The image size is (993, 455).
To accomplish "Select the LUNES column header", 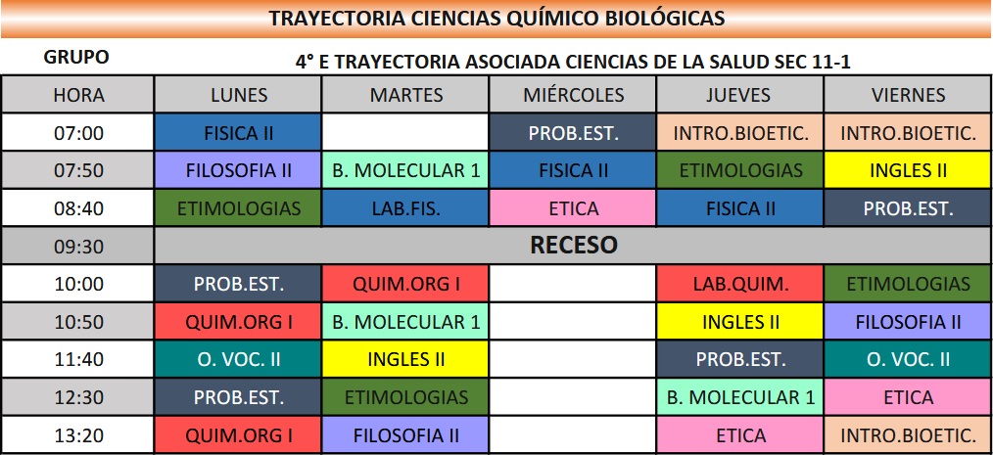I will (x=238, y=95).
